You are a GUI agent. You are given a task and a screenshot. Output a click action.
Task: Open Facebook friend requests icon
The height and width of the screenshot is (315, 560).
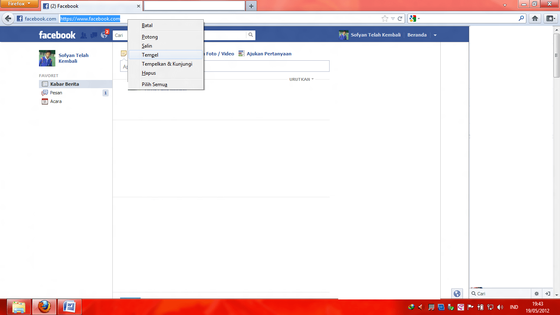pyautogui.click(x=84, y=35)
